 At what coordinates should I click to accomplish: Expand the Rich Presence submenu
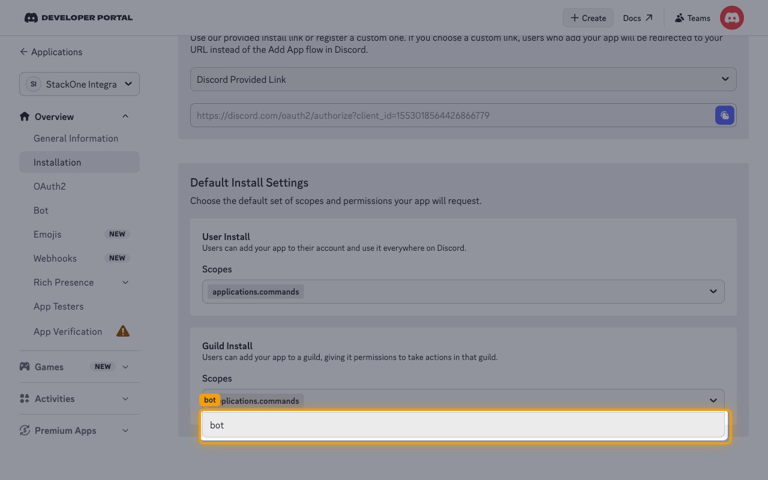pyautogui.click(x=125, y=283)
